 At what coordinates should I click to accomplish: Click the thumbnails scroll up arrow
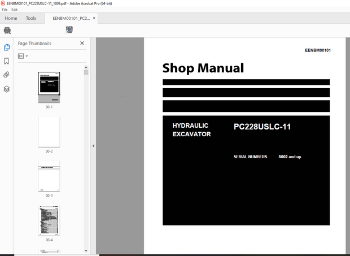point(86,67)
